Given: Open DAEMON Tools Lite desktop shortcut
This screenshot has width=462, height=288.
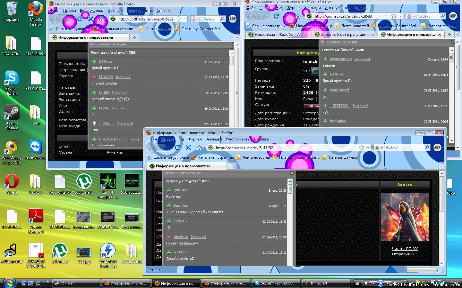Looking at the screenshot, I should pyautogui.click(x=108, y=255).
